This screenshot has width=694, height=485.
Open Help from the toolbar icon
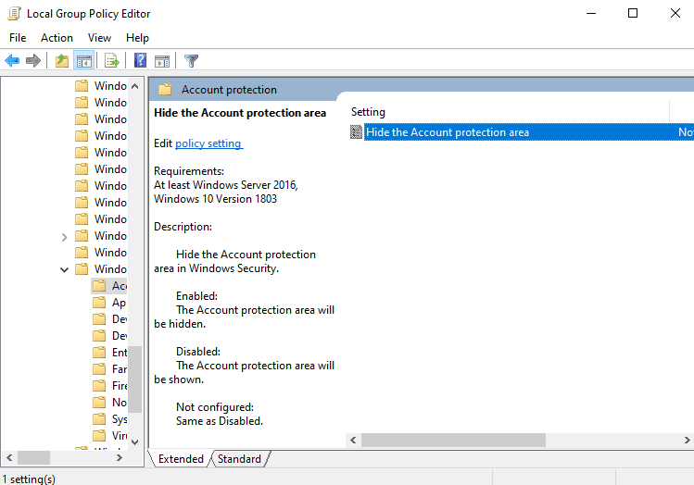pos(140,60)
